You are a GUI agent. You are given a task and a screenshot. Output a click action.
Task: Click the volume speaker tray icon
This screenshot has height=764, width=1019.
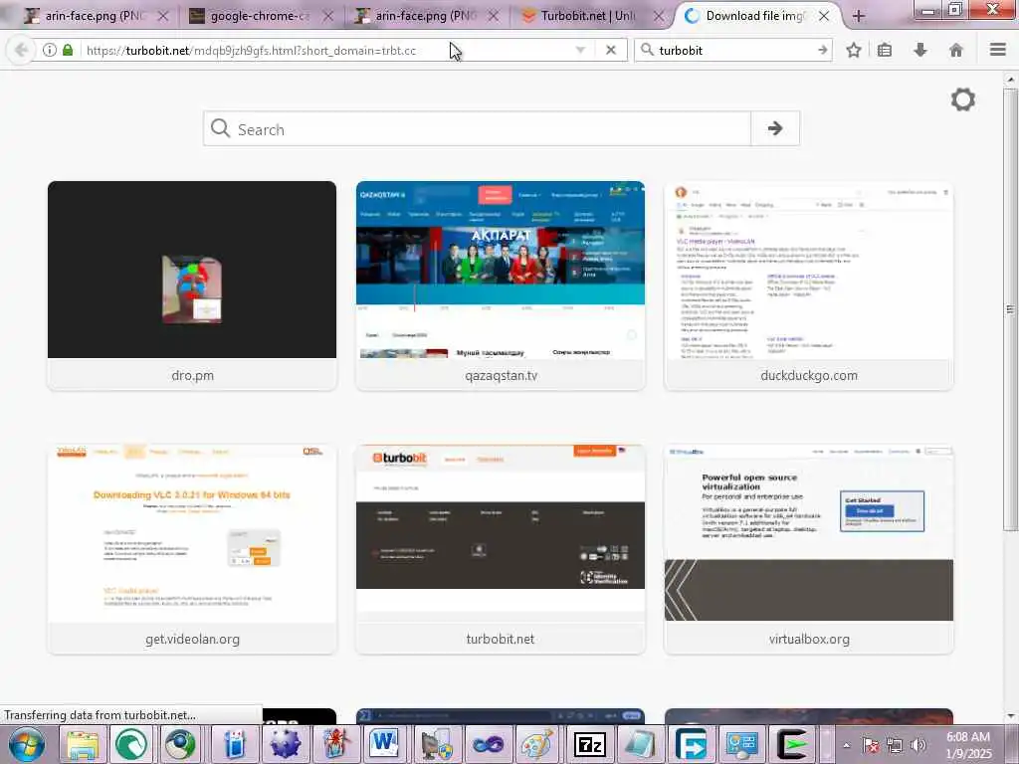917,745
